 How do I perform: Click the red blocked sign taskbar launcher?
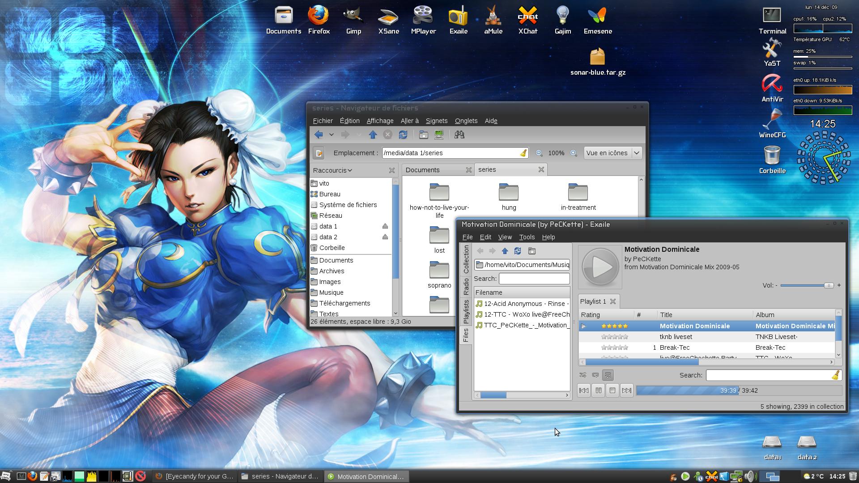[x=140, y=476]
